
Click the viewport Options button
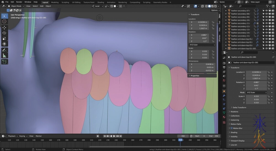pyautogui.click(x=215, y=10)
